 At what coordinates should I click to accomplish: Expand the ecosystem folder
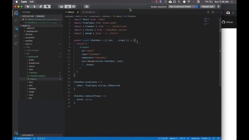coord(30,38)
